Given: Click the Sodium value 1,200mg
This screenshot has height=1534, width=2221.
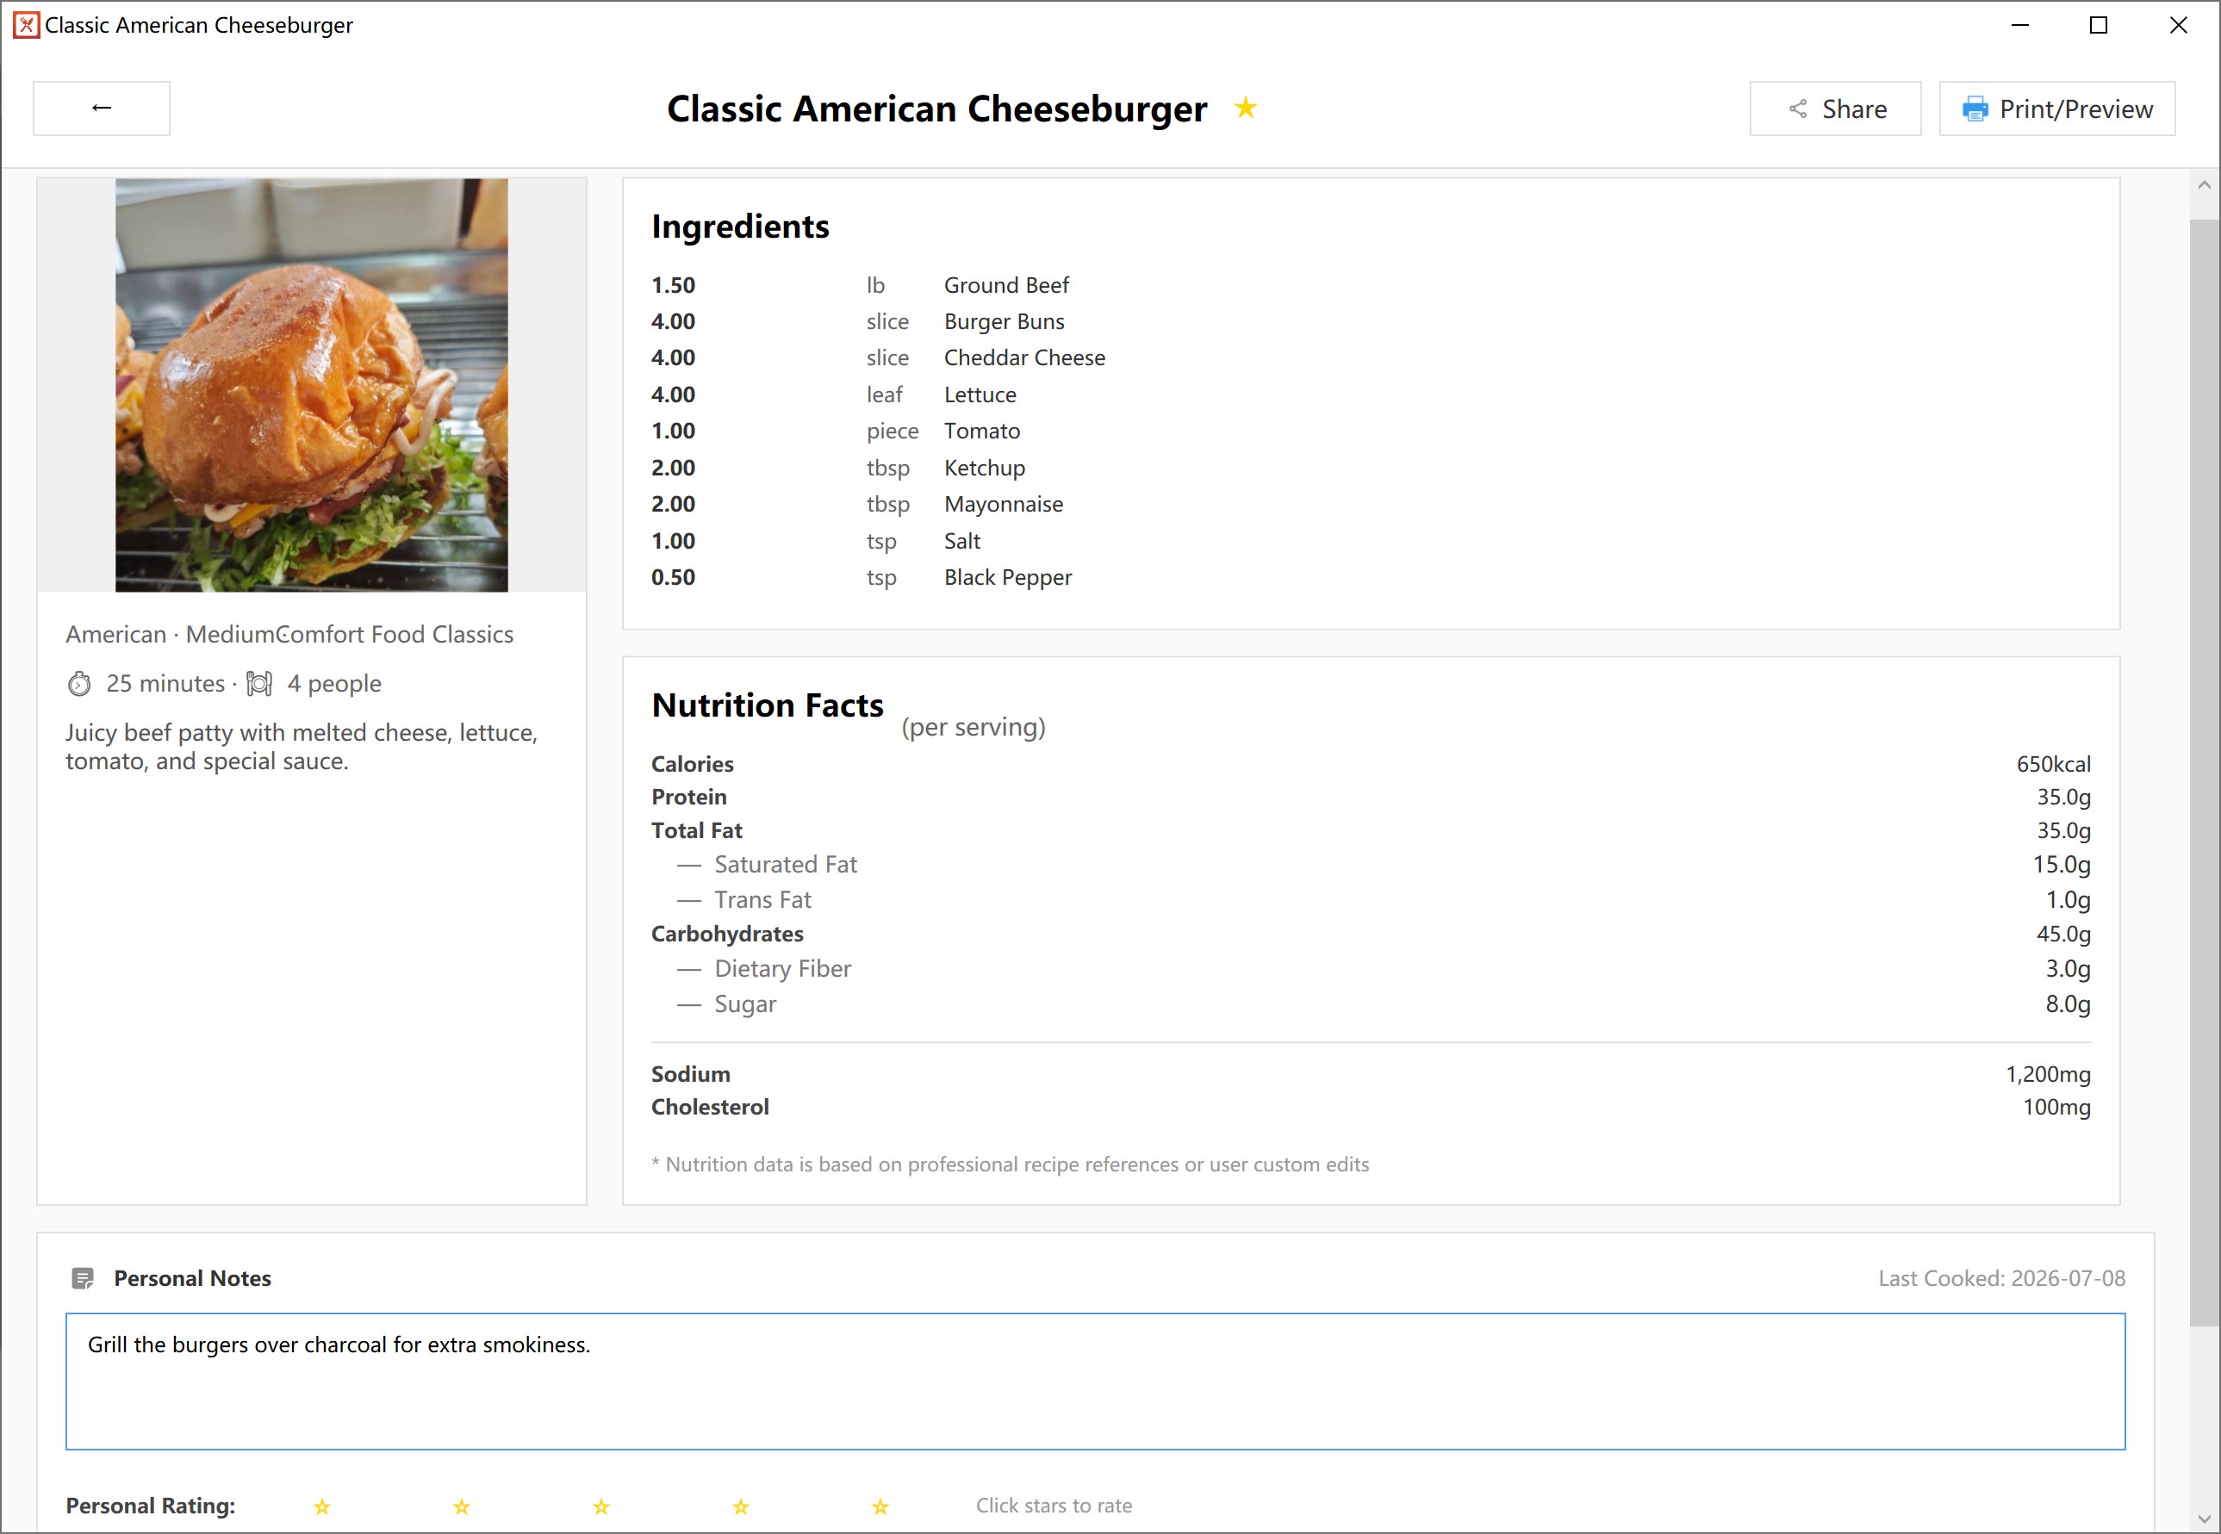Looking at the screenshot, I should 2047,1073.
